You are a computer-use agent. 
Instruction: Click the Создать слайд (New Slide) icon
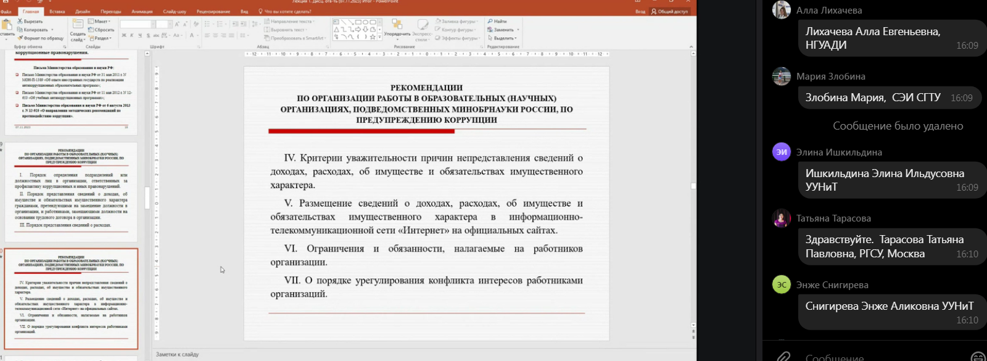pyautogui.click(x=78, y=25)
